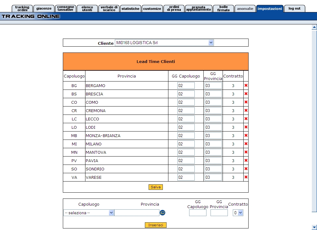317x230 pixels.
Task: Click the GG Capoluogo field for BRESCIA
Action: (186, 94)
